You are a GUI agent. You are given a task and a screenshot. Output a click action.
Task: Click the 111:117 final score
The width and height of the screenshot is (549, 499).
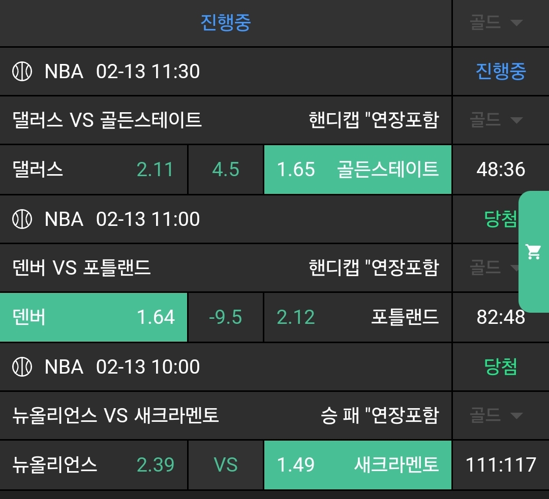tap(501, 464)
